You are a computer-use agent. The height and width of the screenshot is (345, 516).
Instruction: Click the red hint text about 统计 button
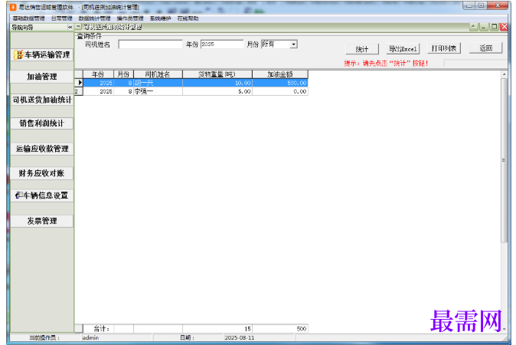[x=386, y=64]
